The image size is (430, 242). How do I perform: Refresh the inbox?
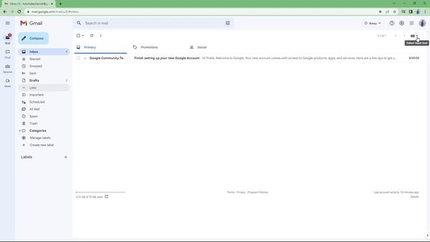[92, 36]
